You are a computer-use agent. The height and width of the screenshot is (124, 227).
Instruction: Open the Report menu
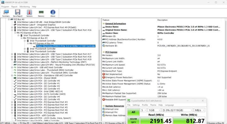(x=14, y=7)
